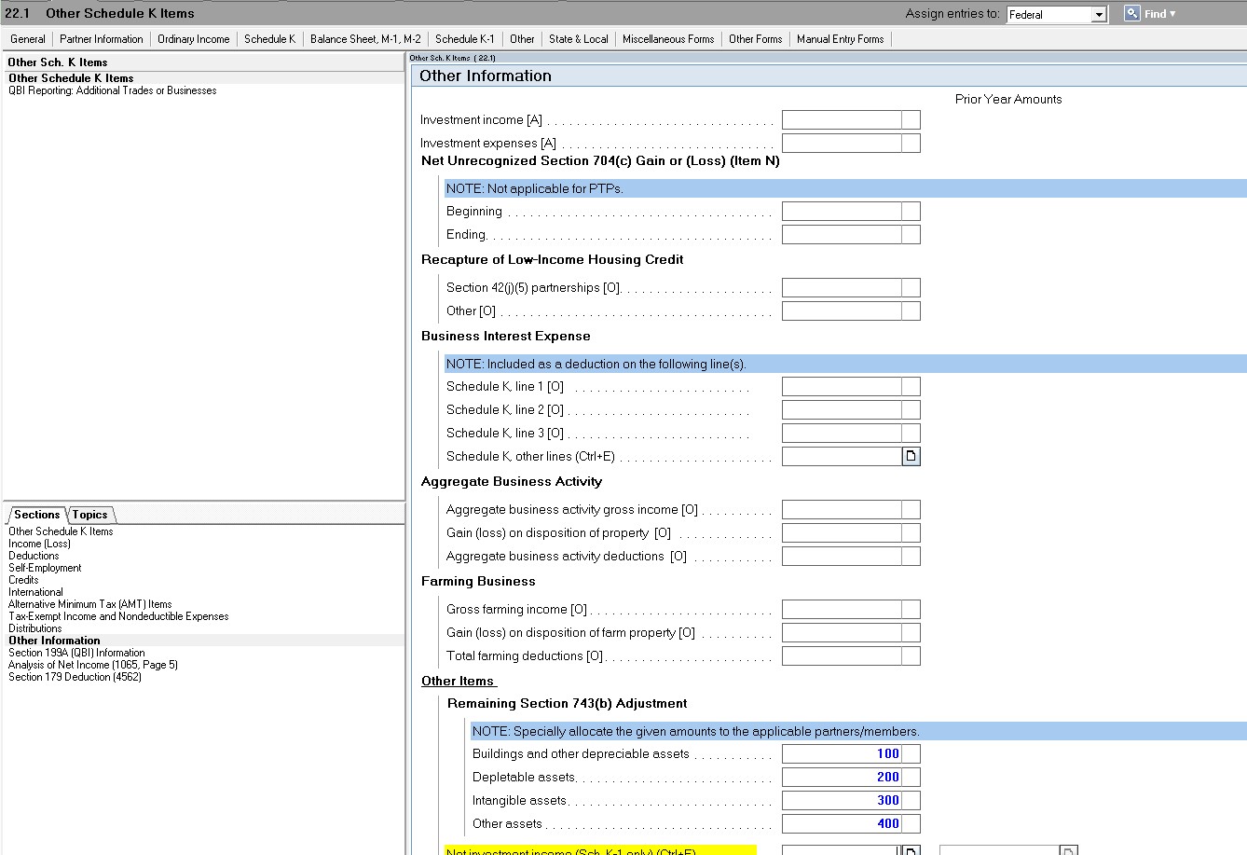1247x855 pixels.
Task: Open the Manual Entry Forms menu
Action: click(x=840, y=39)
